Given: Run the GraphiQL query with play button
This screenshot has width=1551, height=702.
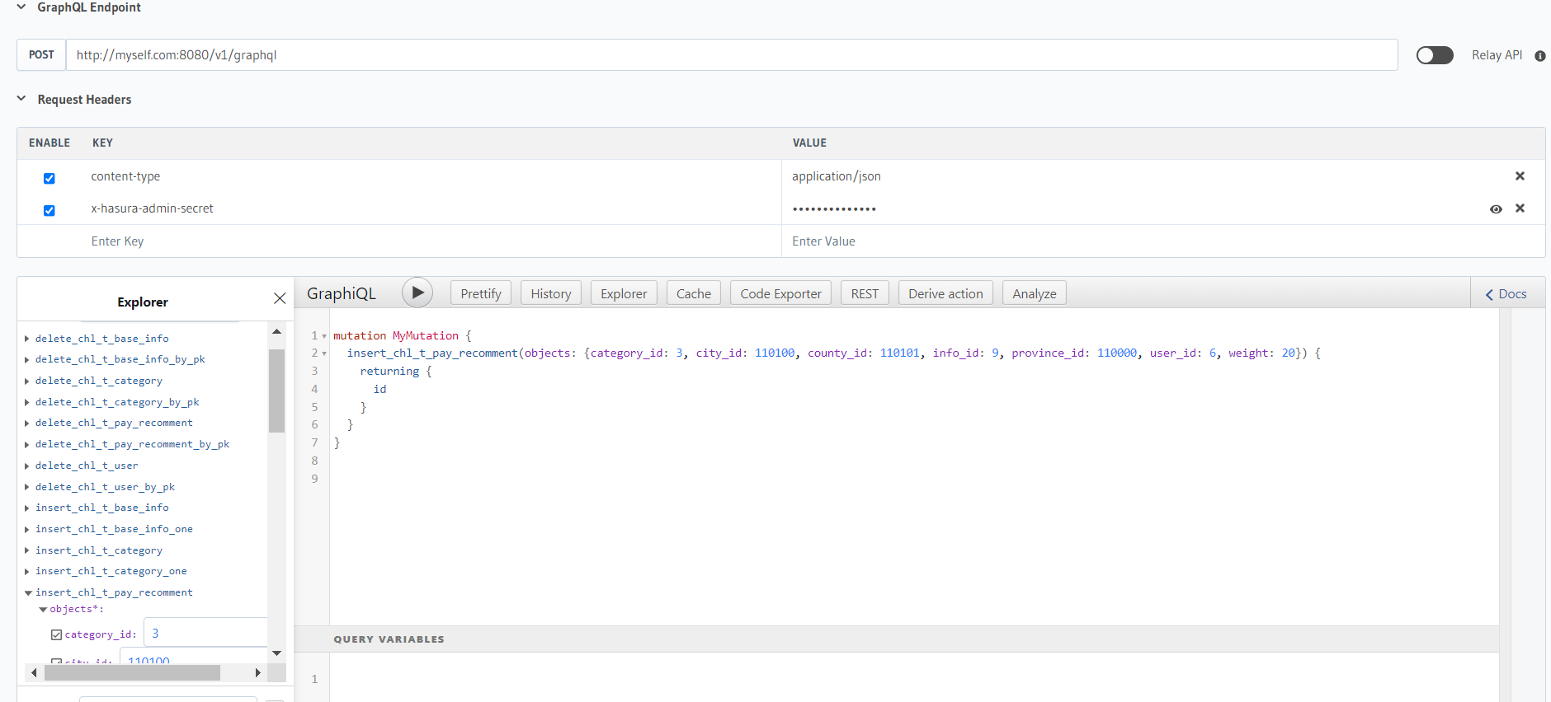Looking at the screenshot, I should [417, 292].
